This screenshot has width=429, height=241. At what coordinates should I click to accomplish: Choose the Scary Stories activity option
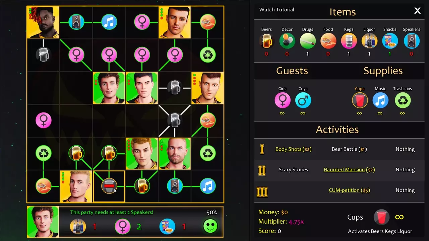tap(293, 170)
